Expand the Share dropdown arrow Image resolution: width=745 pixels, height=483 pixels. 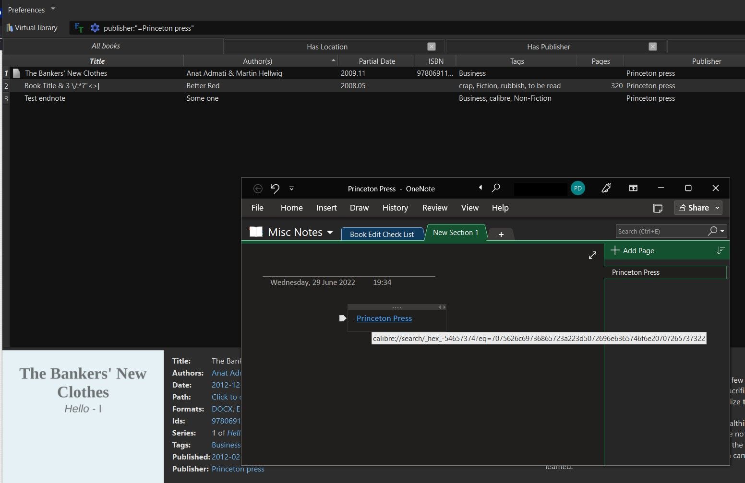(718, 208)
